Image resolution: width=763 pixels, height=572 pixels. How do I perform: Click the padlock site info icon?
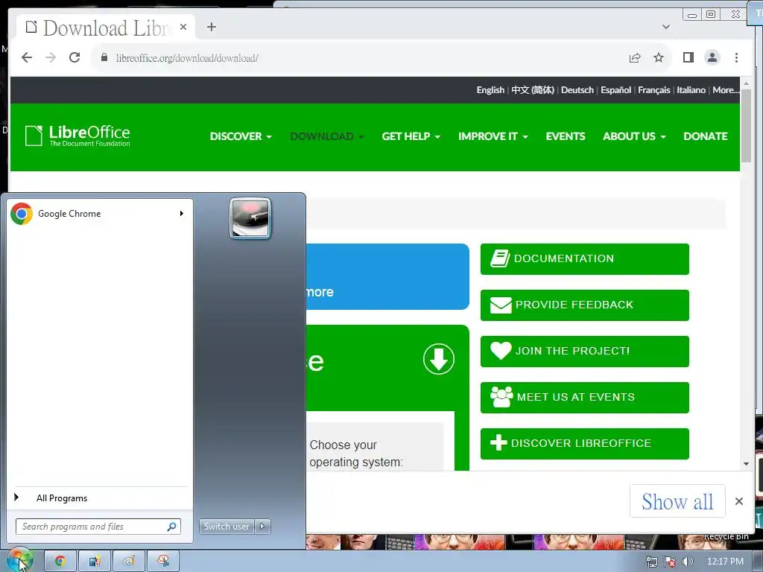(x=104, y=57)
